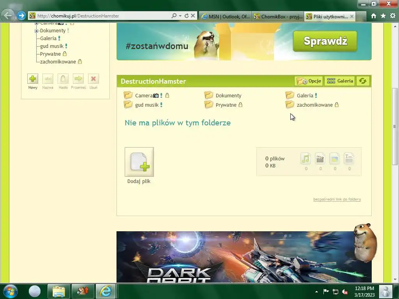Open the Opcje folder options button
Screen dimensions: 399x299
[309, 81]
